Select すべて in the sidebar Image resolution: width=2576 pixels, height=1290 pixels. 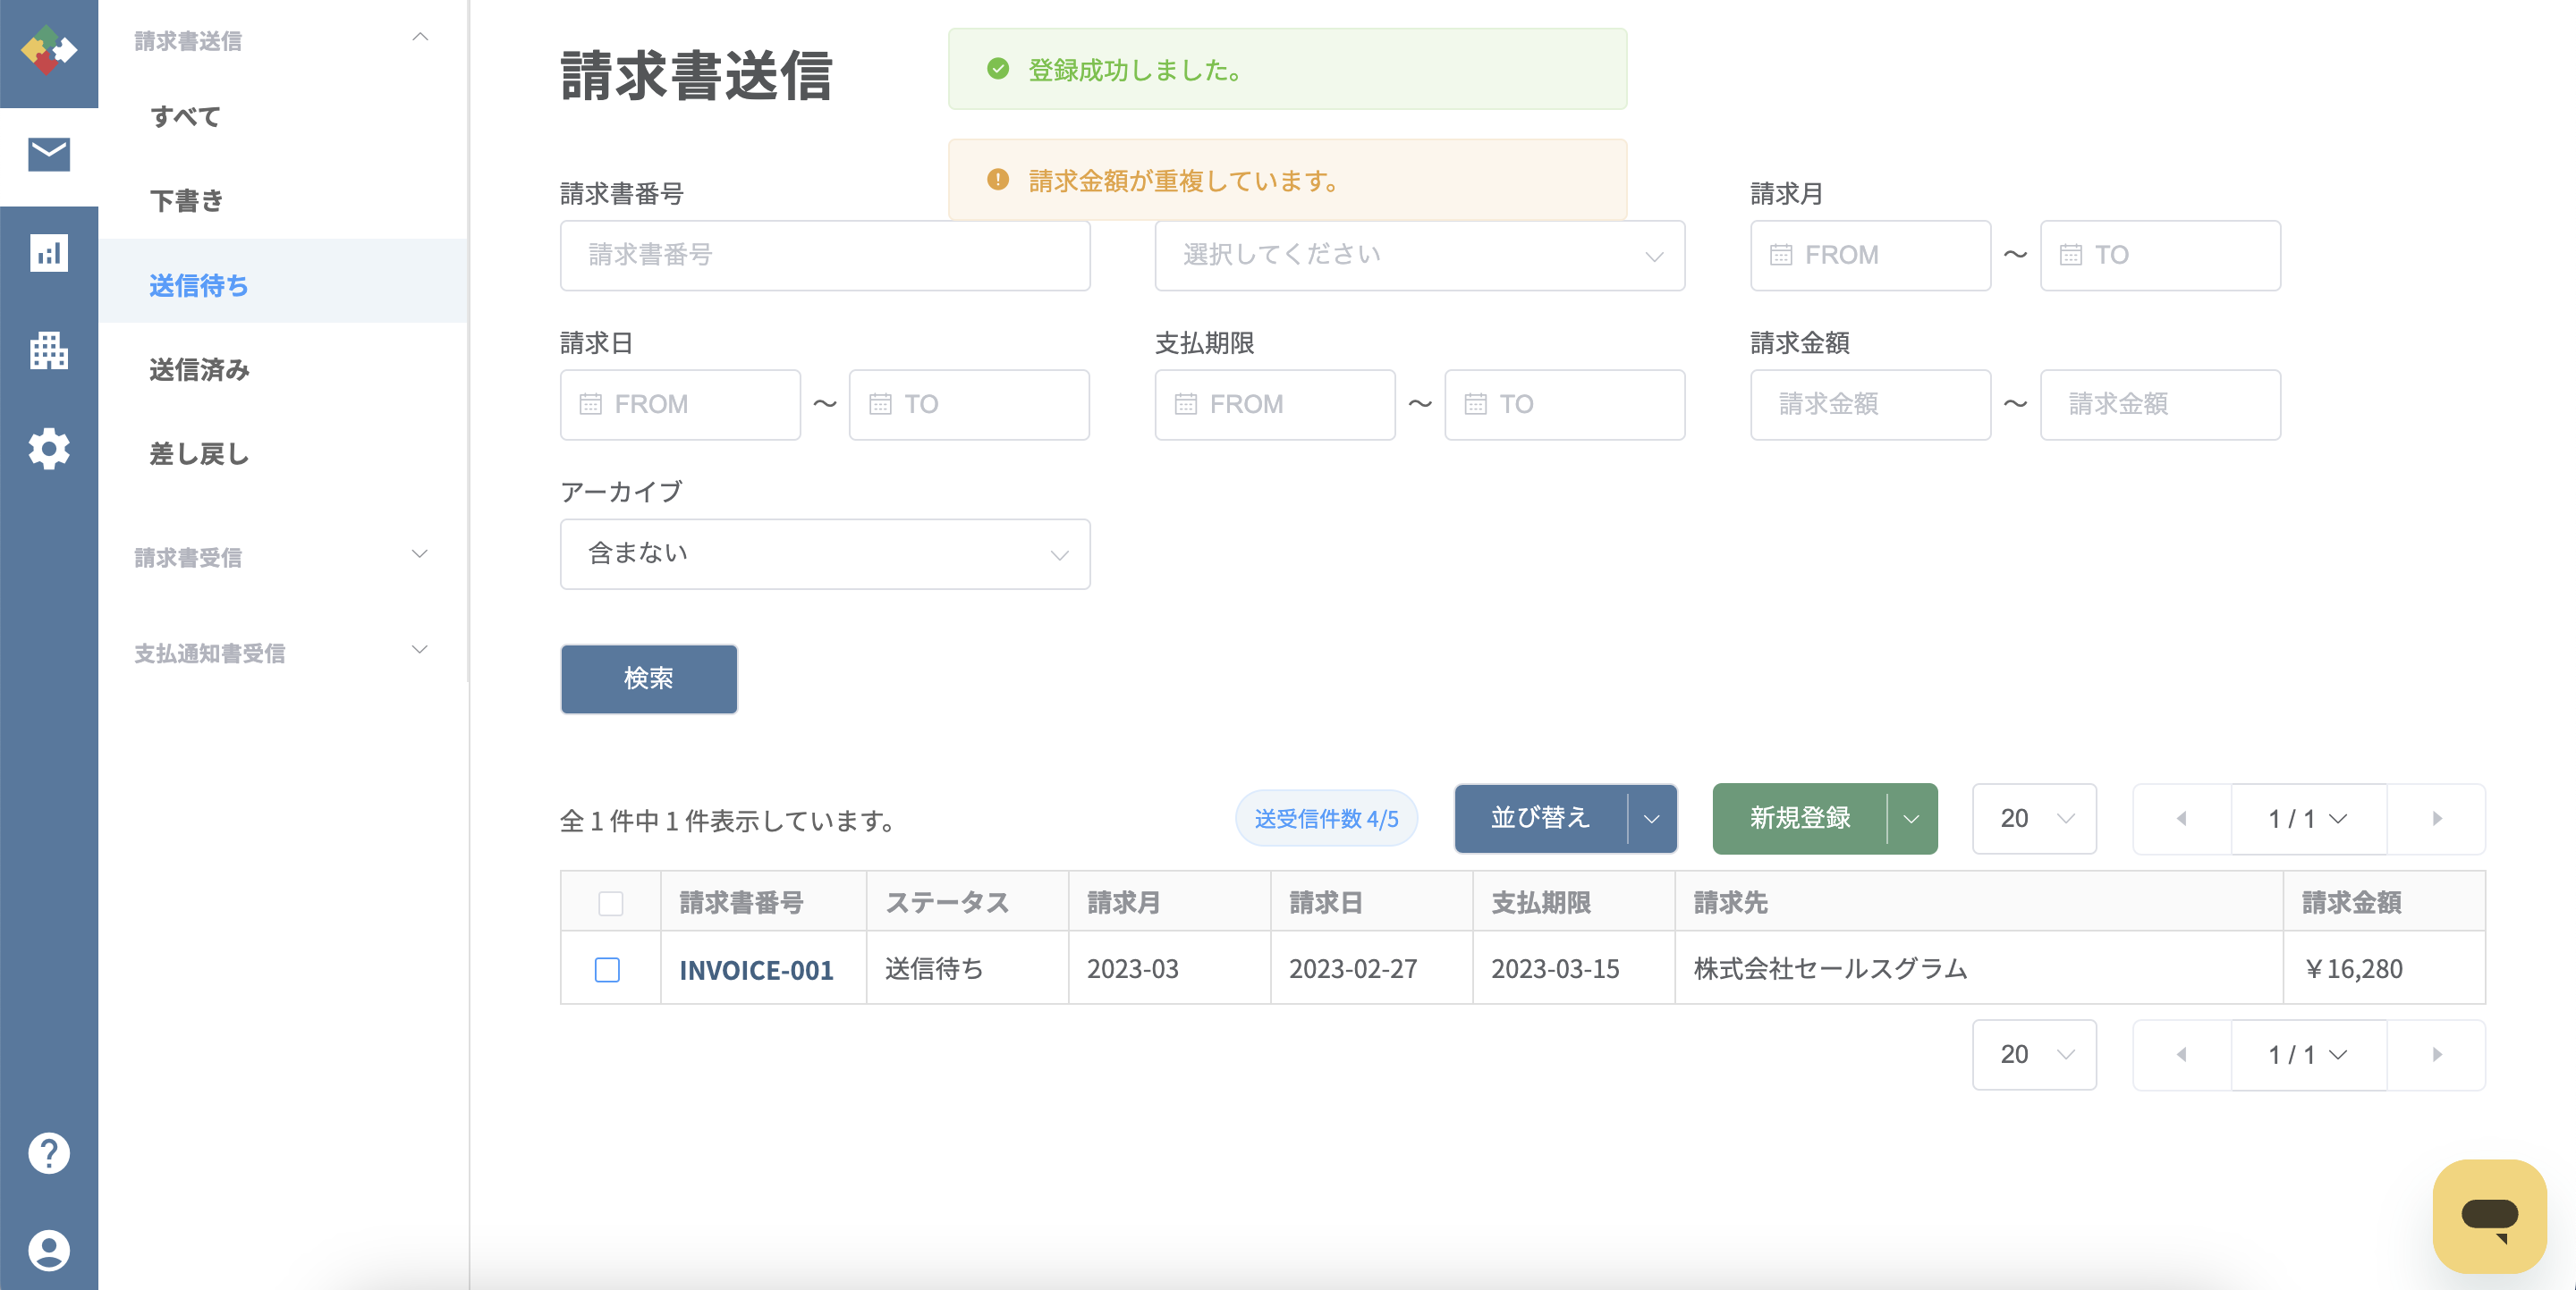(284, 117)
